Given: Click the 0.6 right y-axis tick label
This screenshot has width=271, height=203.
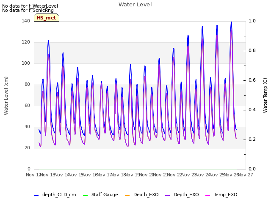Looking at the screenshot, I should pos(252,80).
